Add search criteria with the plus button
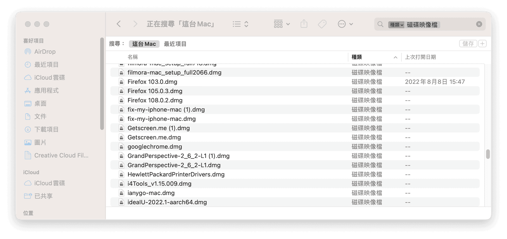Screen dimensions: 507x239 tap(482, 44)
